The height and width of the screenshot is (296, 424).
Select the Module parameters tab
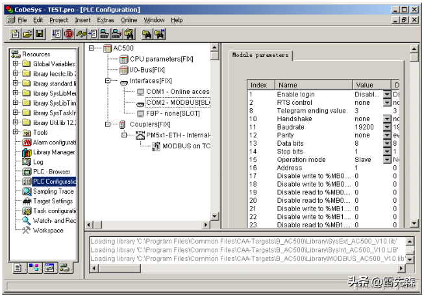pos(260,56)
